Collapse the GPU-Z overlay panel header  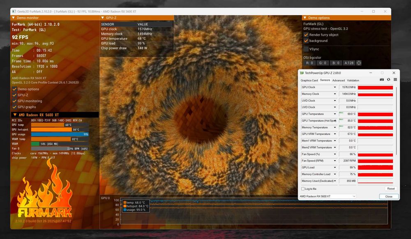pos(102,18)
